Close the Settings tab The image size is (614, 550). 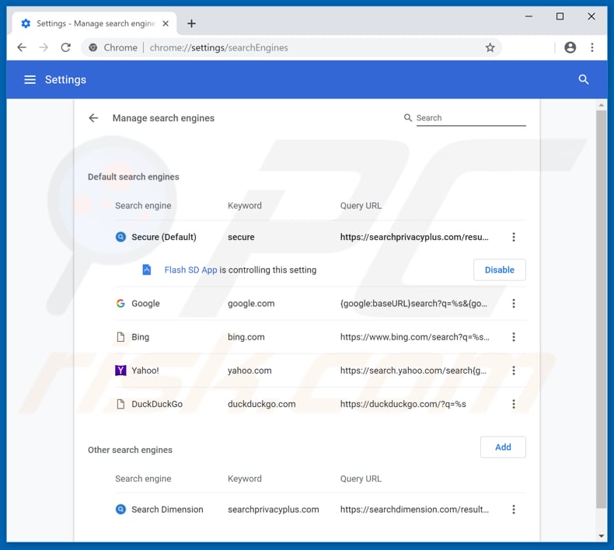pos(166,23)
